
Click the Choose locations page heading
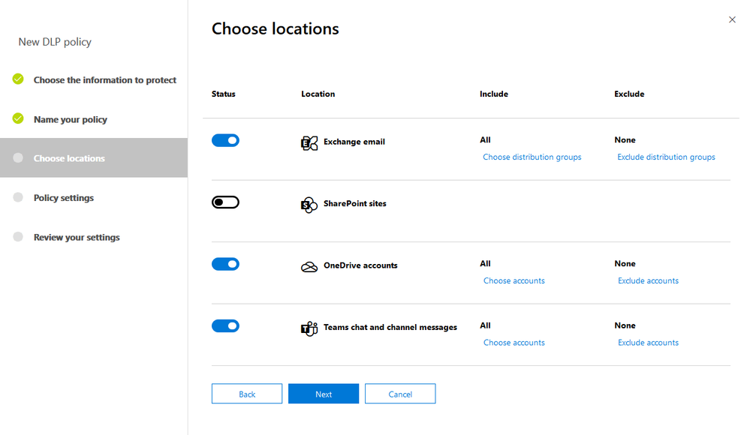pos(275,28)
